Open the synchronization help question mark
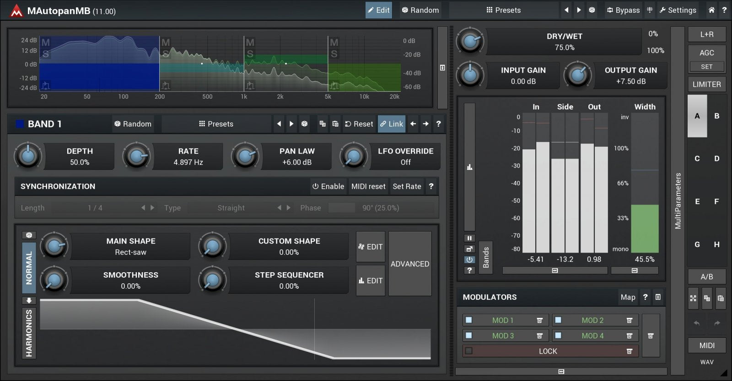 (x=431, y=186)
